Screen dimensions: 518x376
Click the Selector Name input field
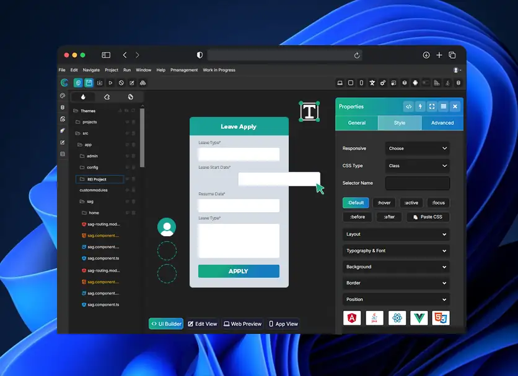coord(418,183)
